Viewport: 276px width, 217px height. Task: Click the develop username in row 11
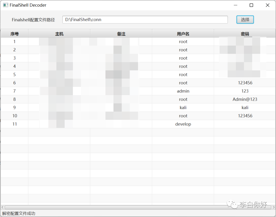coord(183,124)
